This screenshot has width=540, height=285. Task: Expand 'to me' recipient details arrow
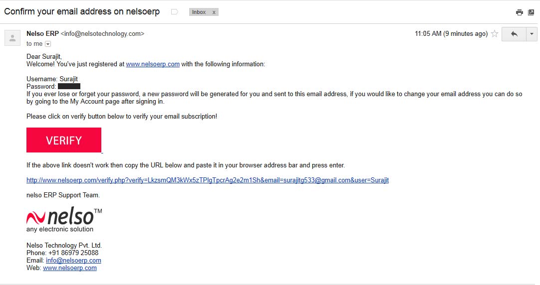tap(48, 44)
